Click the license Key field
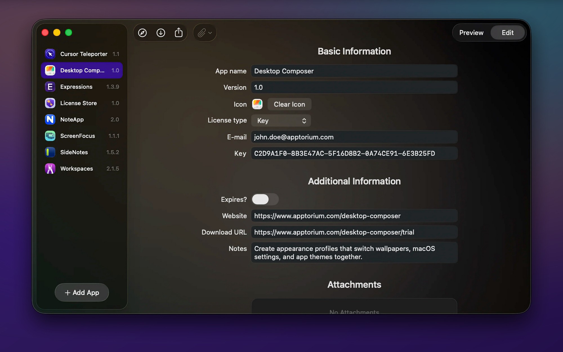The width and height of the screenshot is (563, 352). pos(354,153)
